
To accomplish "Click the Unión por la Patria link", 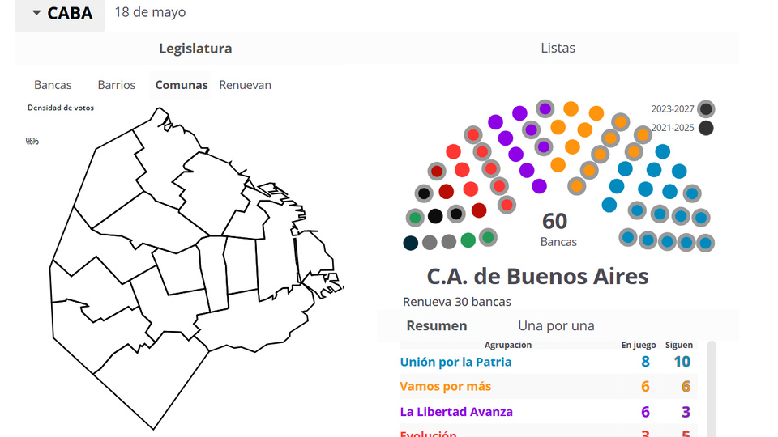I will click(455, 362).
